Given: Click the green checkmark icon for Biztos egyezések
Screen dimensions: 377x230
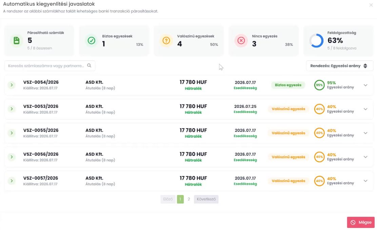Looking at the screenshot, I should tap(91, 41).
